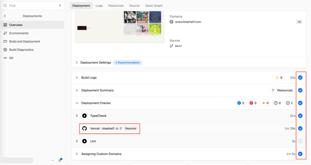Image resolution: width=311 pixels, height=165 pixels.
Task: Click the Required badge
Action: [131, 129]
